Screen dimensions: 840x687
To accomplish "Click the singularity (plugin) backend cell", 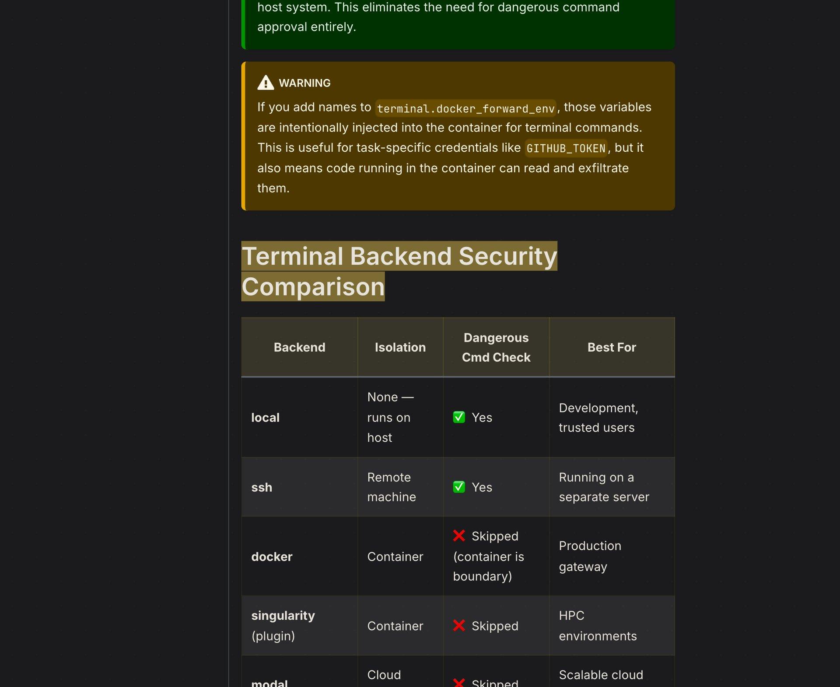I will coord(299,625).
